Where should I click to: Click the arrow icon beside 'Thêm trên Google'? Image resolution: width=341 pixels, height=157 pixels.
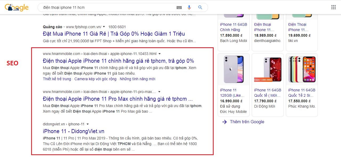coord(225,122)
